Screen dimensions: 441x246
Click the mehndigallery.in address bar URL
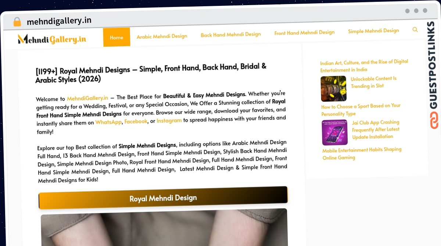pos(59,21)
